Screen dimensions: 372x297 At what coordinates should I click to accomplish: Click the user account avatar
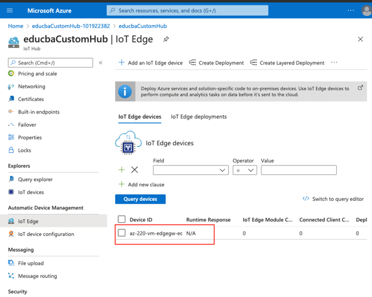pos(367,10)
